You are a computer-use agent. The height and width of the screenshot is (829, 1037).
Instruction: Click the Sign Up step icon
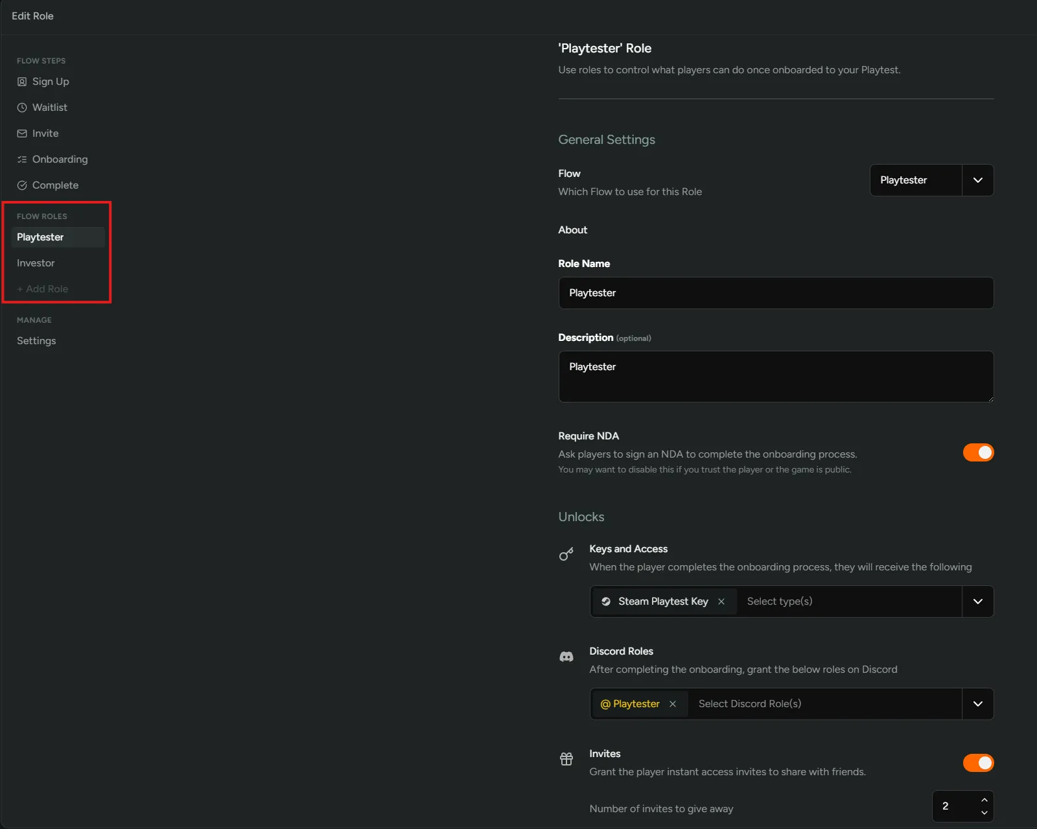coord(22,82)
